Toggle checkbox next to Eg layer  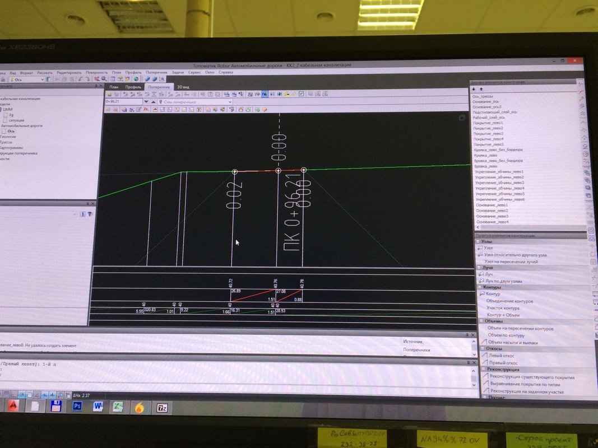(x=5, y=115)
